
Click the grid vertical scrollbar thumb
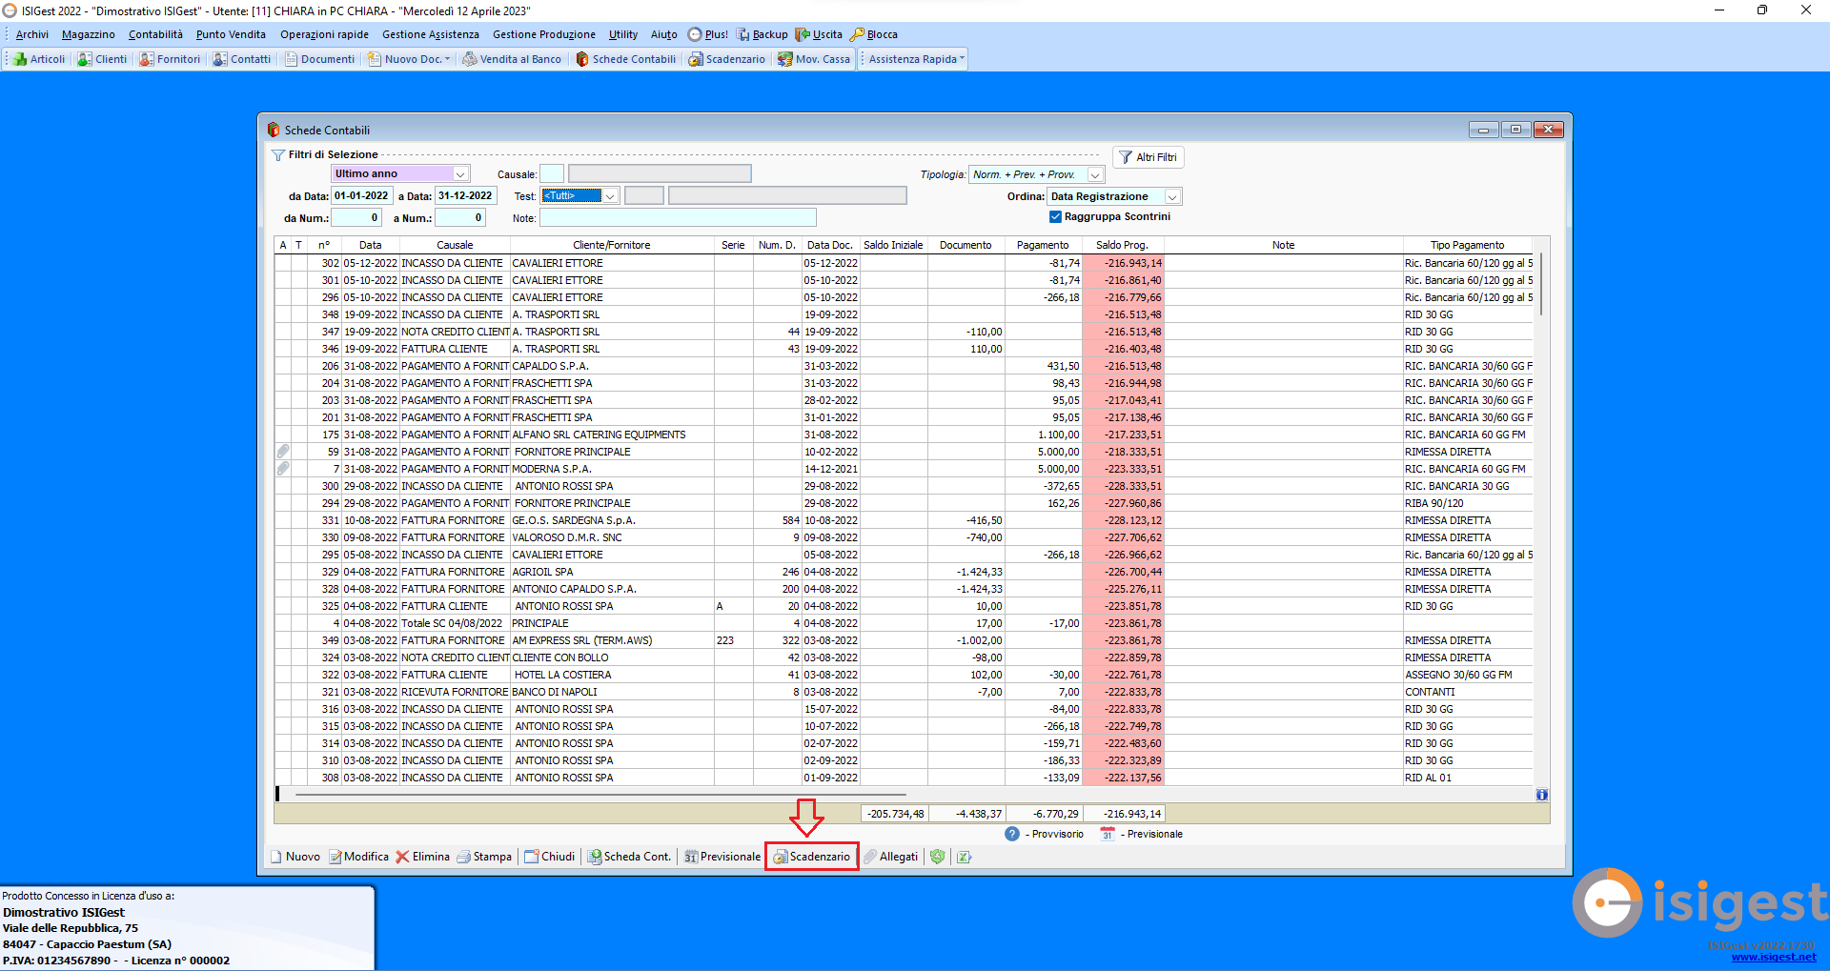click(1541, 284)
